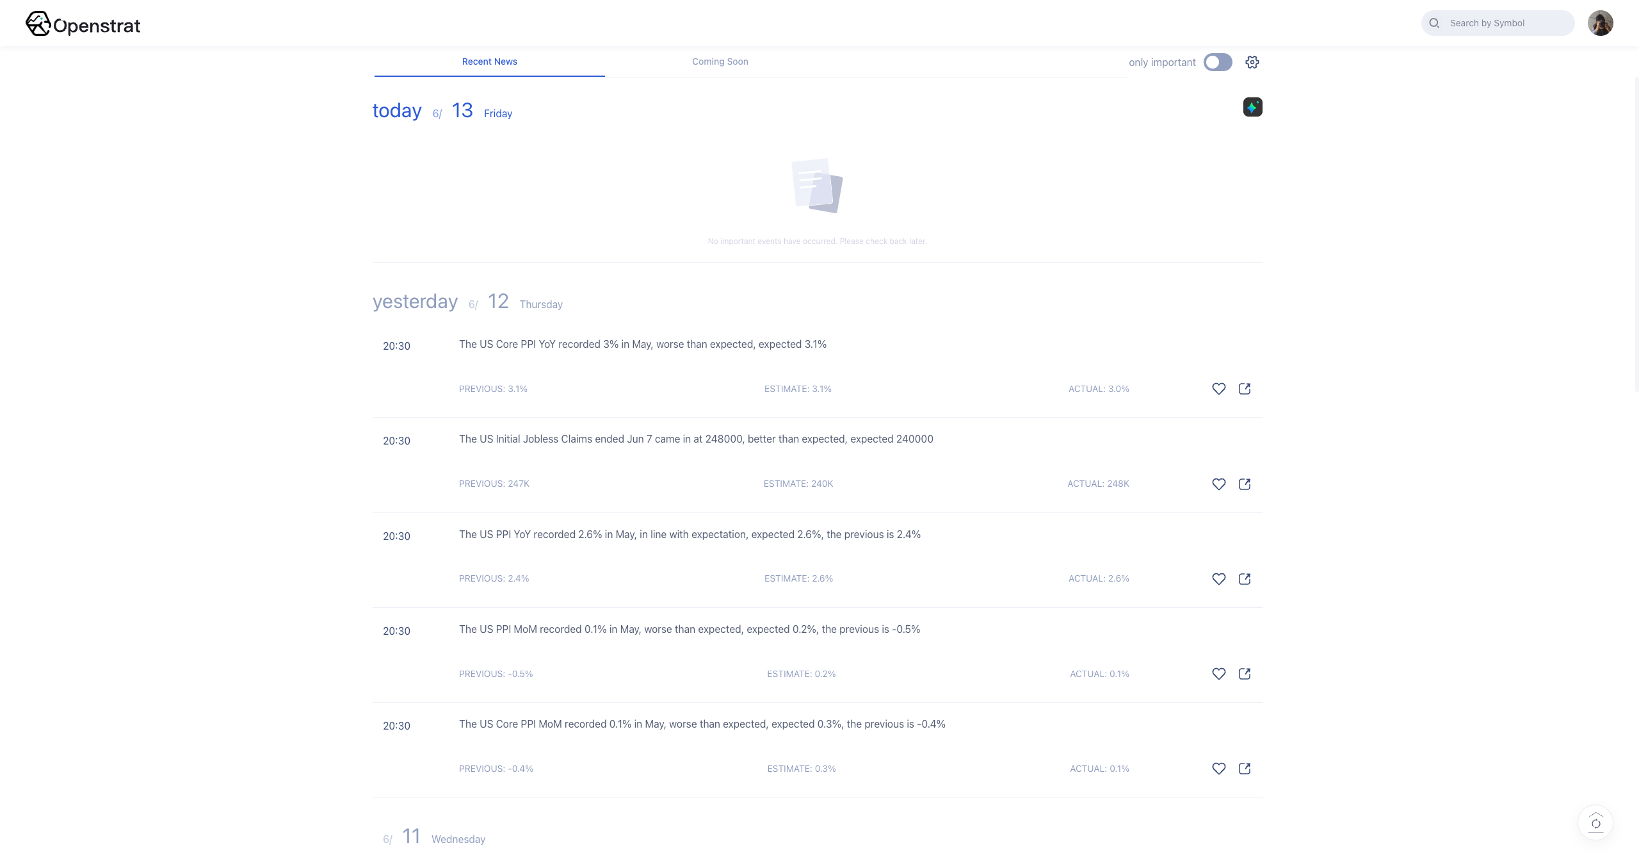Switch to the Coming Soon tab
The height and width of the screenshot is (866, 1639).
(720, 61)
